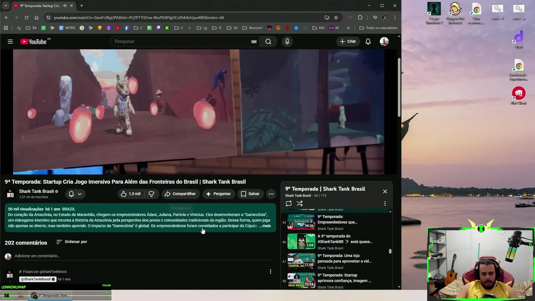The height and width of the screenshot is (301, 535).
Task: Open the YouTube account avatar menu
Action: tap(384, 41)
